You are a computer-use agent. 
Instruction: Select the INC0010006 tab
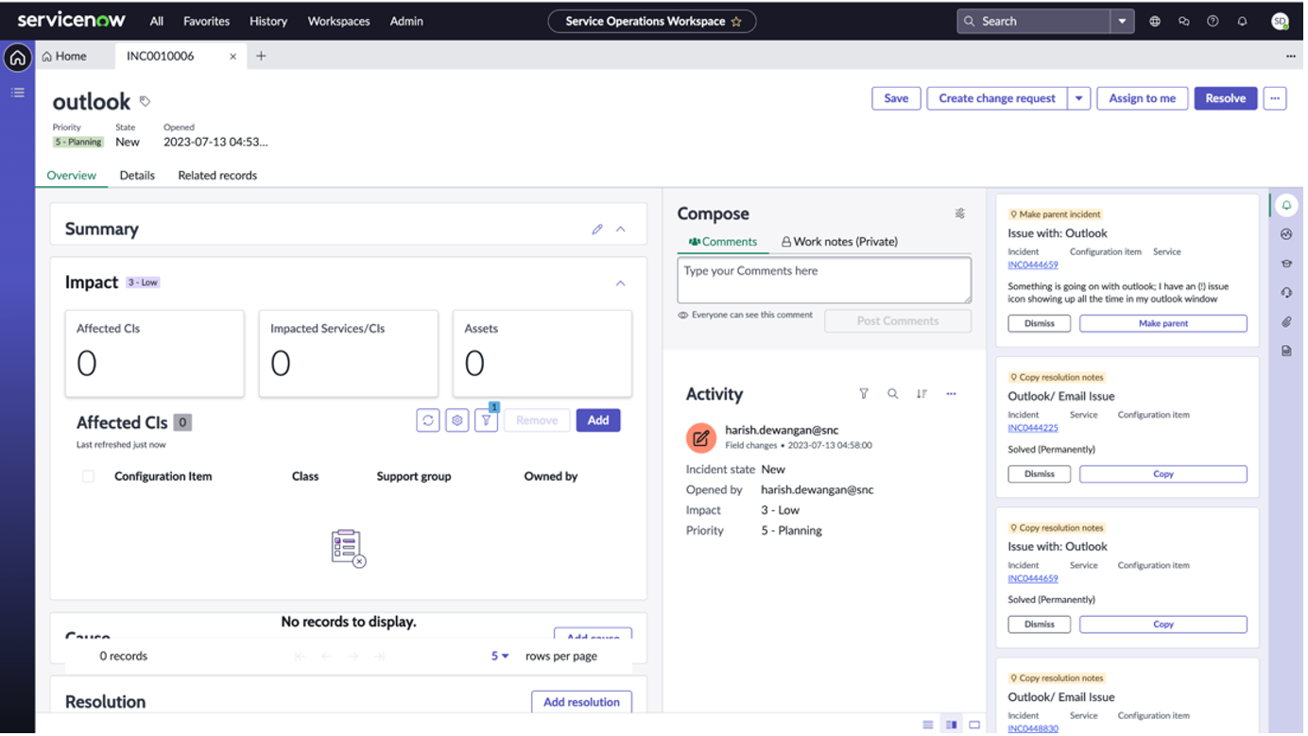point(161,56)
